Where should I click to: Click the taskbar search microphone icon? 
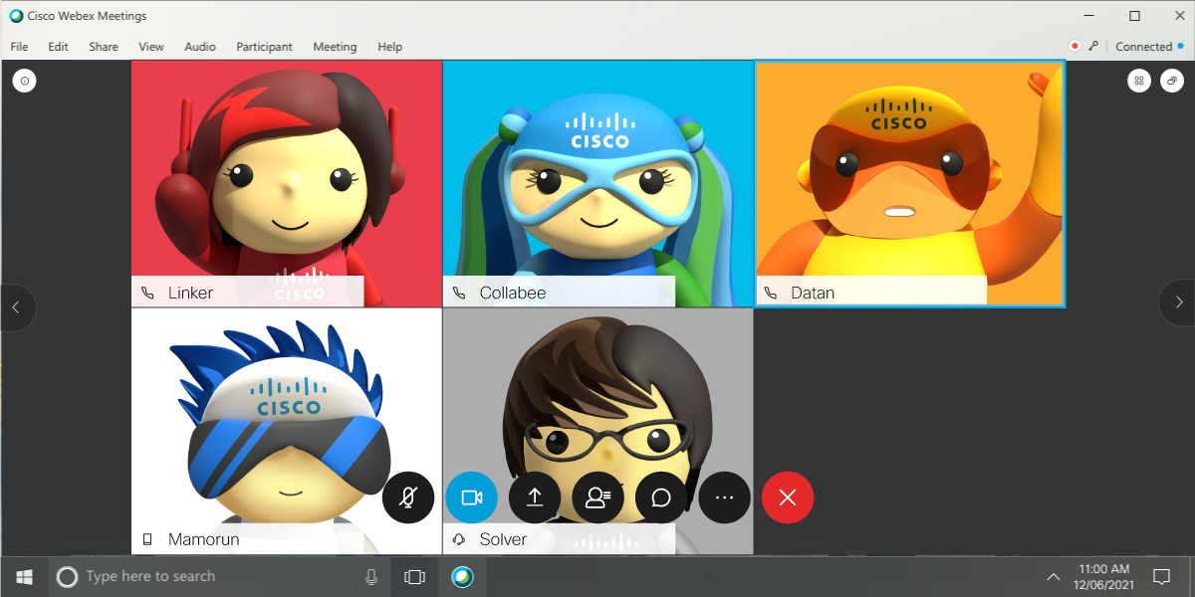click(371, 576)
